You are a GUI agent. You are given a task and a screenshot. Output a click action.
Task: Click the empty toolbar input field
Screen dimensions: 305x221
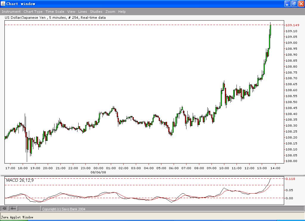(x=29, y=209)
